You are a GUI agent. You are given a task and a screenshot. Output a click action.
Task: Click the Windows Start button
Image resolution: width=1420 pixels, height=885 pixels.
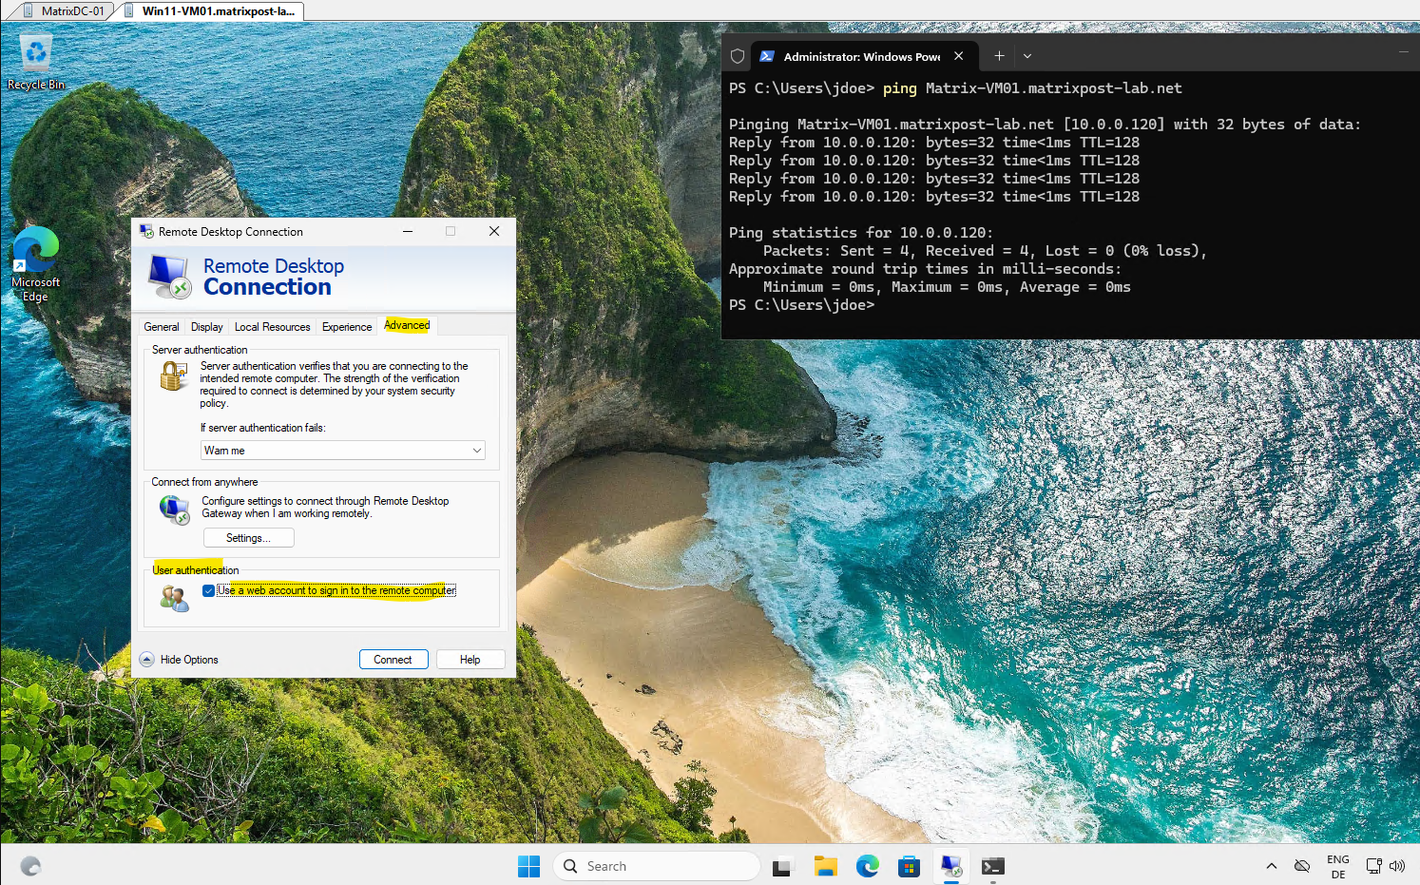(x=528, y=866)
